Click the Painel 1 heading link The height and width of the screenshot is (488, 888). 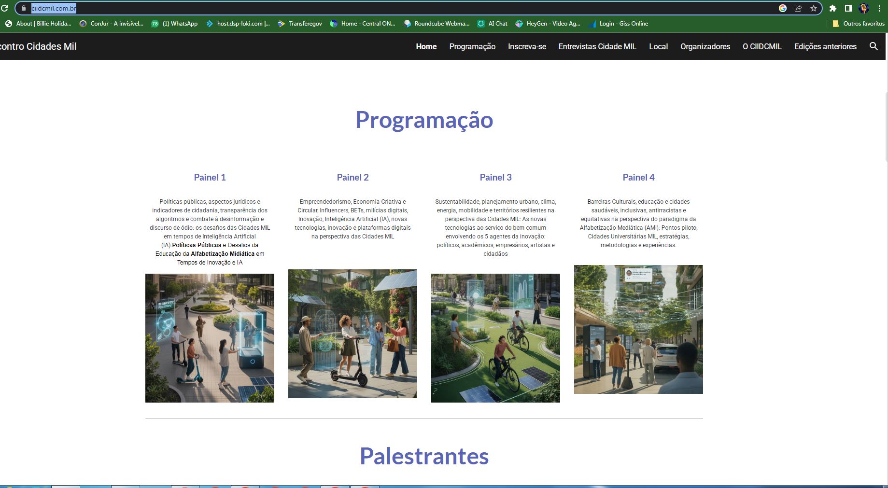point(210,177)
